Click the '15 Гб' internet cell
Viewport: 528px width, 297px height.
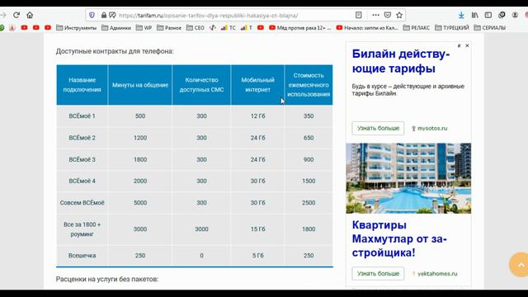(x=257, y=229)
